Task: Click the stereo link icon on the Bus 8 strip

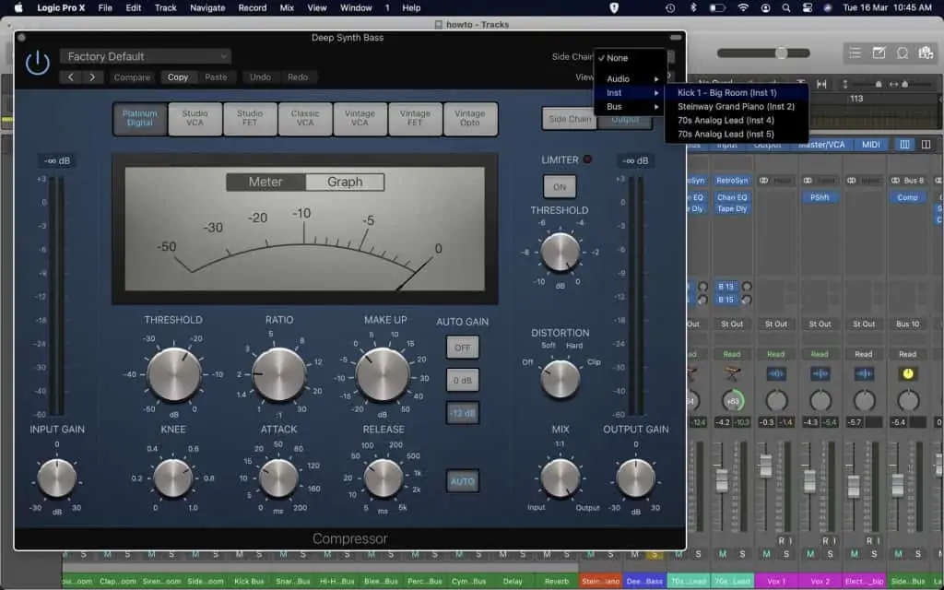Action: click(x=895, y=180)
